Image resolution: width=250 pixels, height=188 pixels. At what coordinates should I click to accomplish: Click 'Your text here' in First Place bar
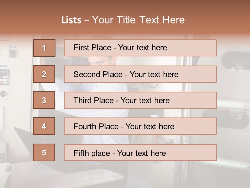(142, 48)
